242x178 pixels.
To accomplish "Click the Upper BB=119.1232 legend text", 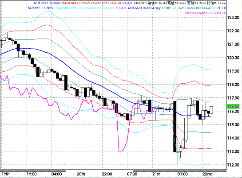I will 69,8.
